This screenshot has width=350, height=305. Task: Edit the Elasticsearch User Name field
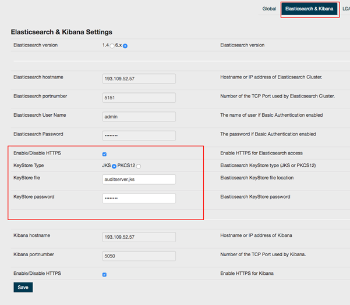[139, 116]
